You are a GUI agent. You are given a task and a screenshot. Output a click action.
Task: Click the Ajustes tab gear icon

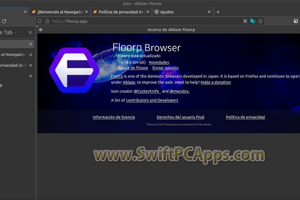point(157,12)
